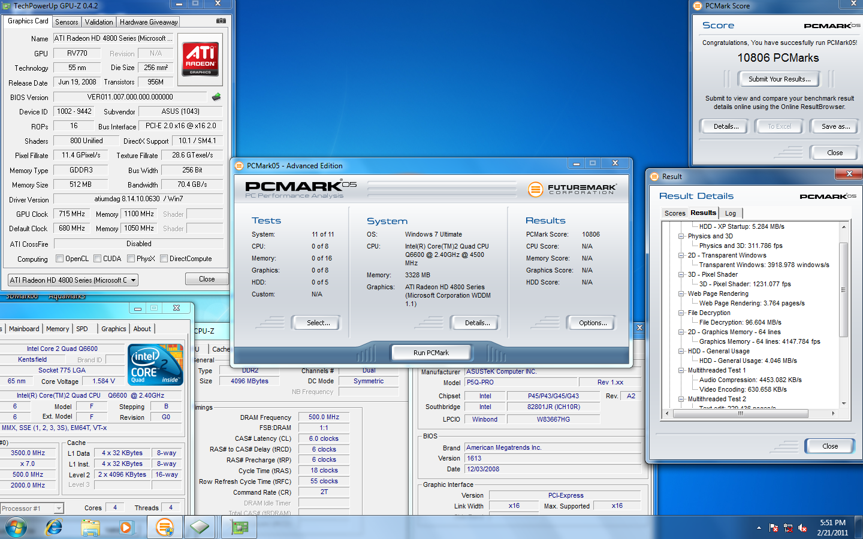Collapse the File Decryption node
The width and height of the screenshot is (863, 539).
click(x=681, y=313)
